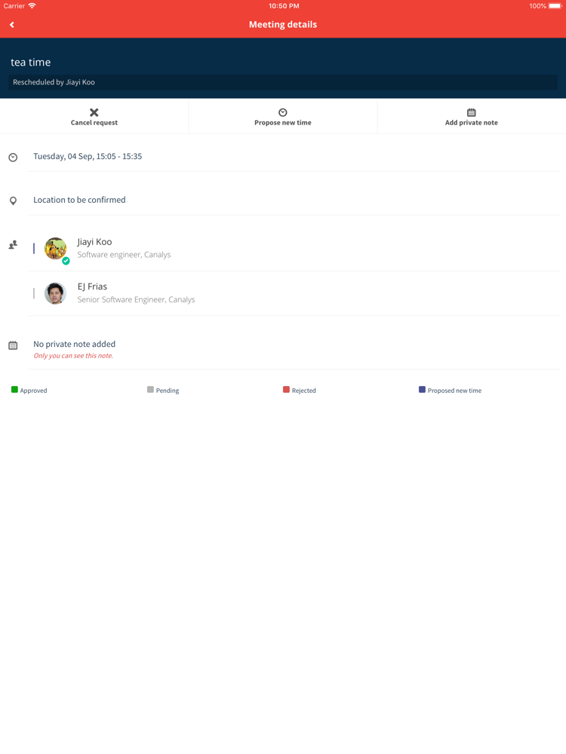Click Software engineer, Canalys subtitle
Viewport: 566px width, 754px height.
click(x=125, y=255)
